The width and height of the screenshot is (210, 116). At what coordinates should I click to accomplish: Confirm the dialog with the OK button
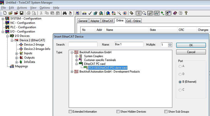pos(191,45)
